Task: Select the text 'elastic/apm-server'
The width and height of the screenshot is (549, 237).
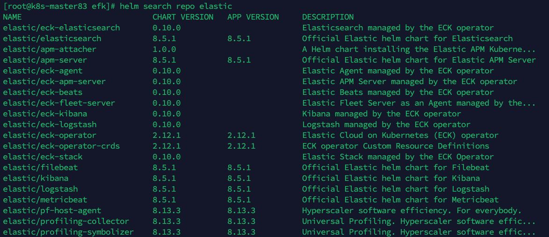Action: point(45,60)
